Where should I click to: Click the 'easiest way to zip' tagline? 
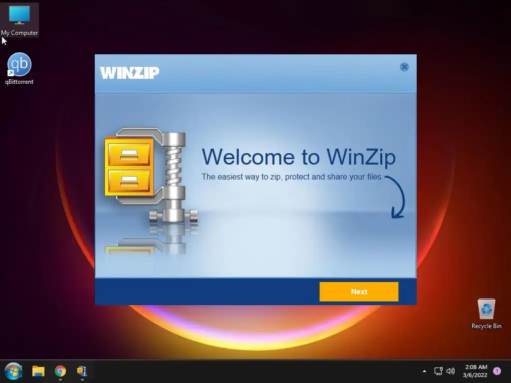pos(292,177)
